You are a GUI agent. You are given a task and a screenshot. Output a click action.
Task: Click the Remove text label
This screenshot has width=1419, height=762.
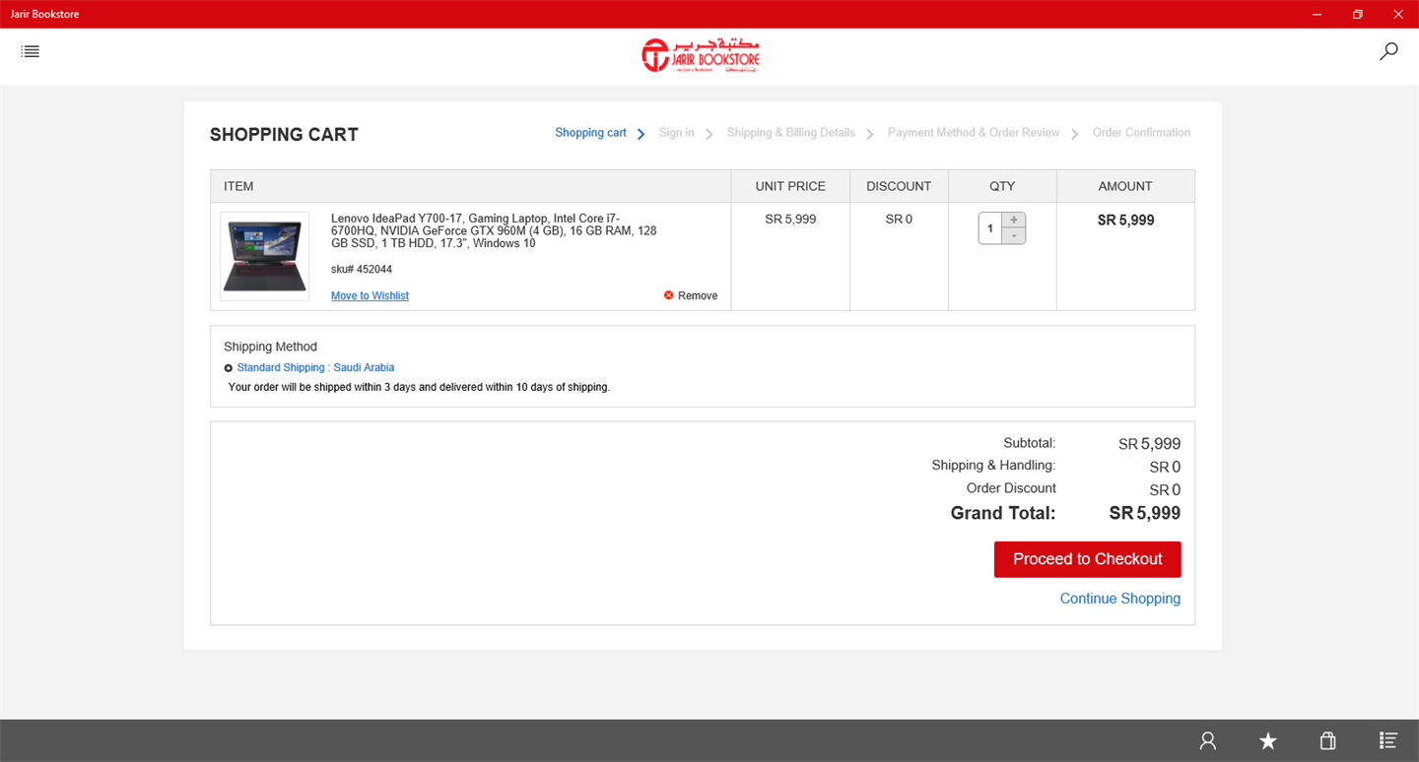[698, 295]
